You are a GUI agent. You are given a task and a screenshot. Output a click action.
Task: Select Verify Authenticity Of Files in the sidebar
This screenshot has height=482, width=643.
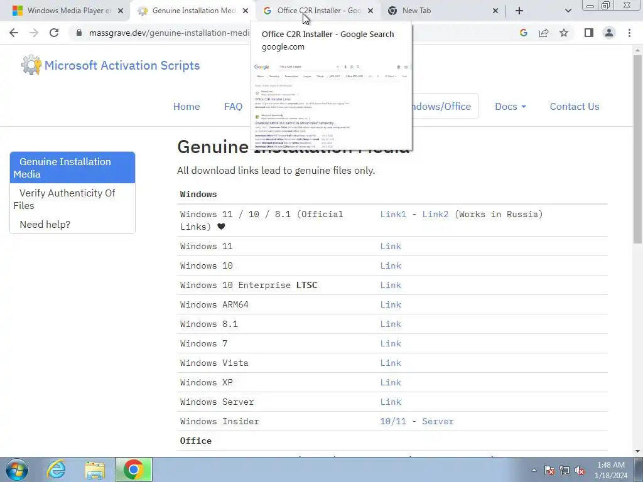72,199
